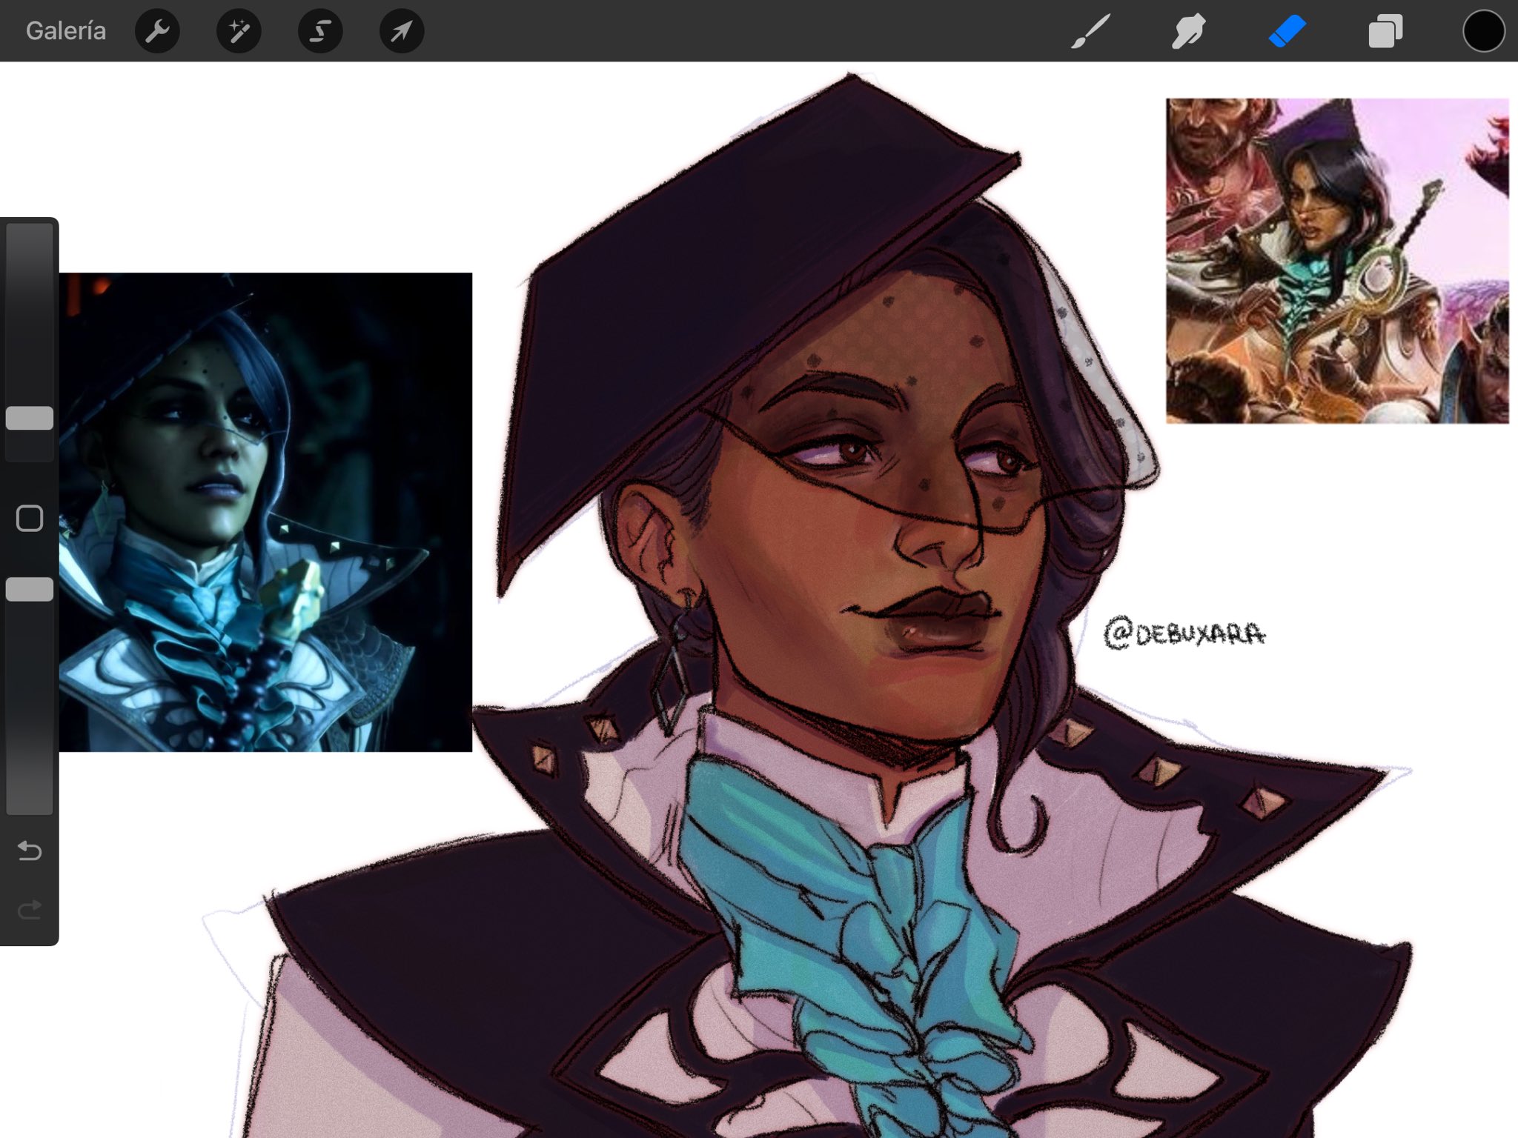Click the brush opacity slider handle
Image resolution: width=1518 pixels, height=1138 pixels.
(x=30, y=589)
